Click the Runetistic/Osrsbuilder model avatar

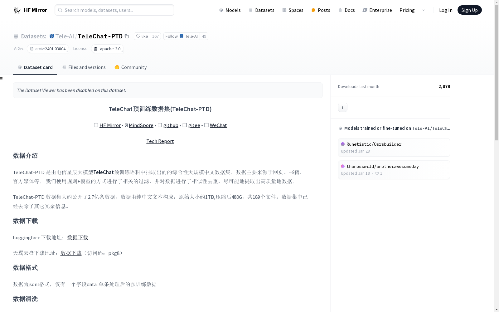click(x=343, y=144)
